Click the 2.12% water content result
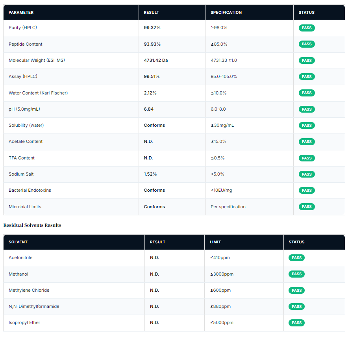 [x=150, y=93]
